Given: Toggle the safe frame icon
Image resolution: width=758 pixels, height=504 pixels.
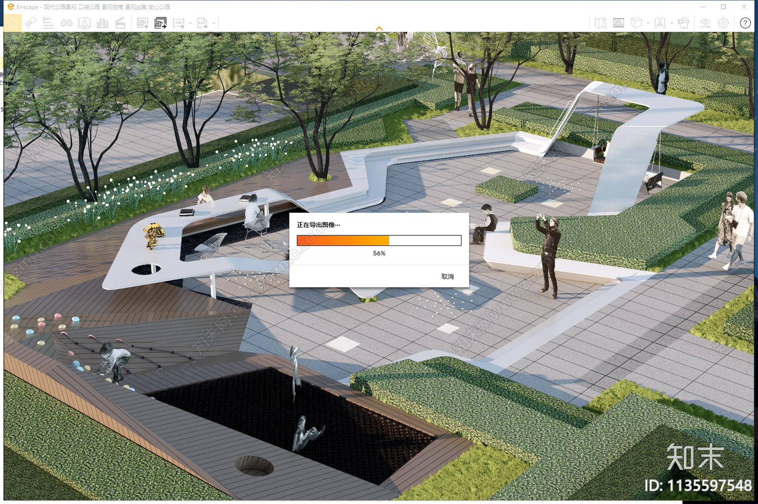Looking at the screenshot, I should (x=618, y=23).
